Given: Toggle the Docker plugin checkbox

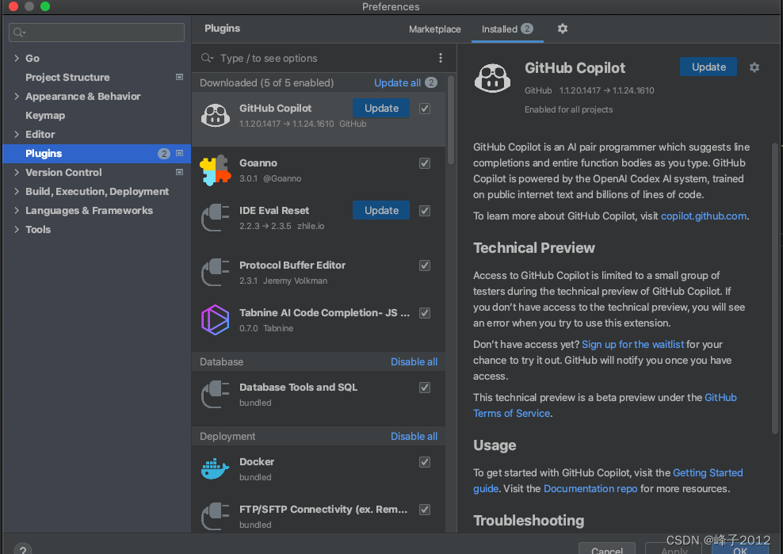Looking at the screenshot, I should click(425, 462).
